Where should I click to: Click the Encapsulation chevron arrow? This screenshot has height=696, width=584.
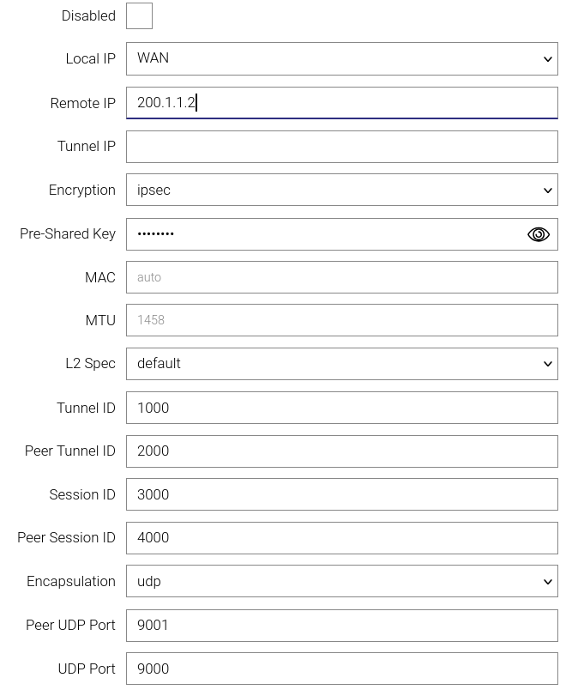pos(548,582)
